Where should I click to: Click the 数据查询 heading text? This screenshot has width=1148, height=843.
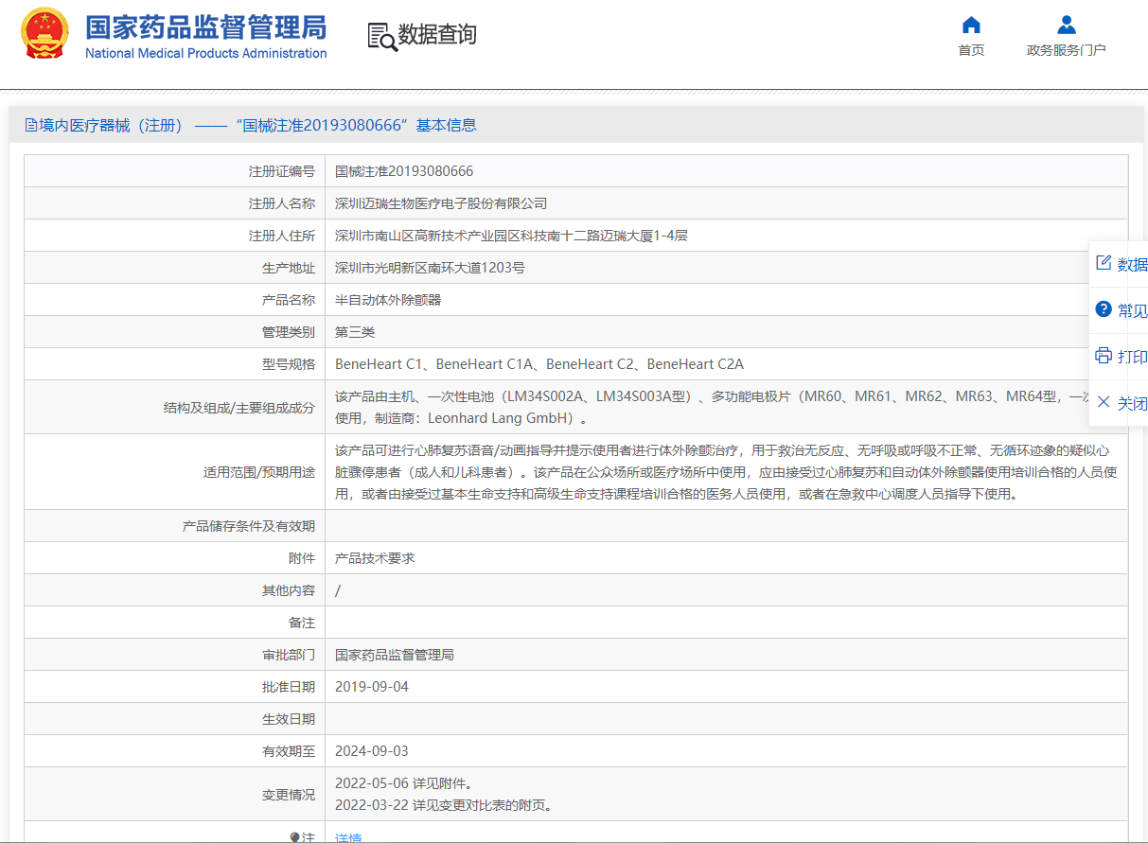point(437,35)
